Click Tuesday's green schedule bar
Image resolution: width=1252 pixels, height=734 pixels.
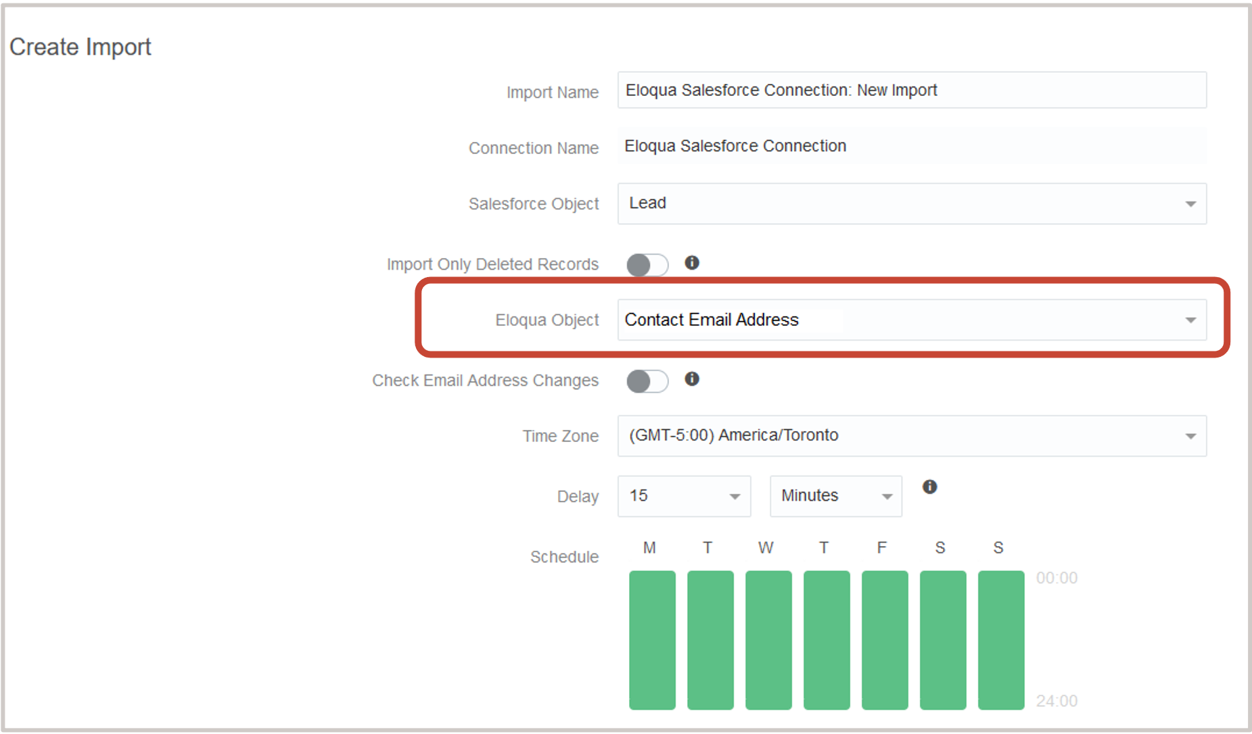[x=710, y=639]
